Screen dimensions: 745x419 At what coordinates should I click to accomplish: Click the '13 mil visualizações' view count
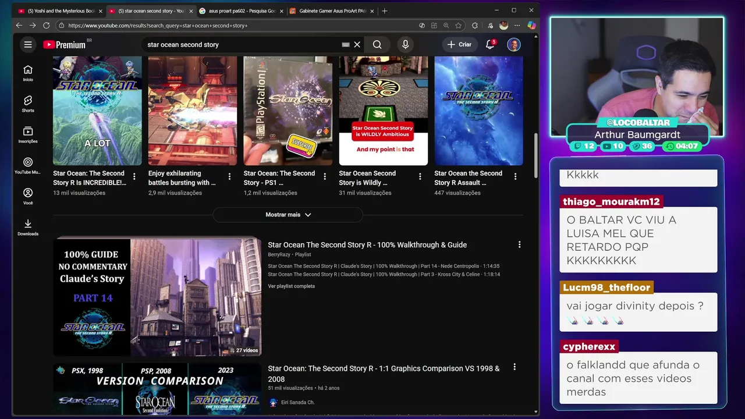click(x=79, y=193)
